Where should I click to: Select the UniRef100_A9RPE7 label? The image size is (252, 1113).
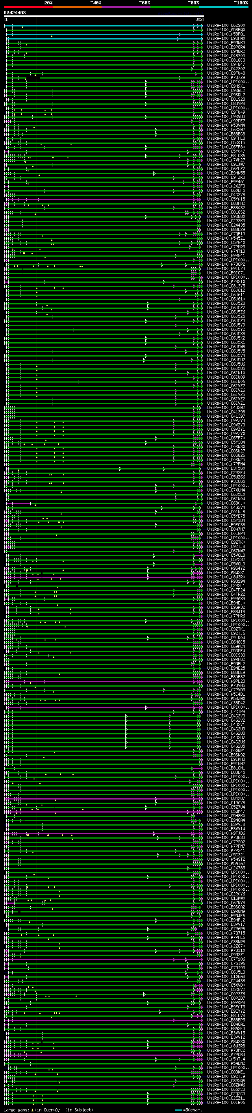226,121
